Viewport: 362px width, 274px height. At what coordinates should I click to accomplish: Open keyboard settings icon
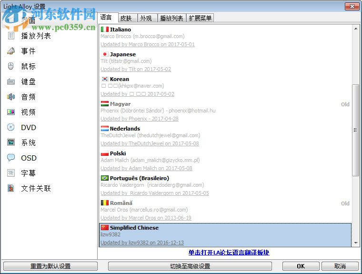(x=11, y=81)
